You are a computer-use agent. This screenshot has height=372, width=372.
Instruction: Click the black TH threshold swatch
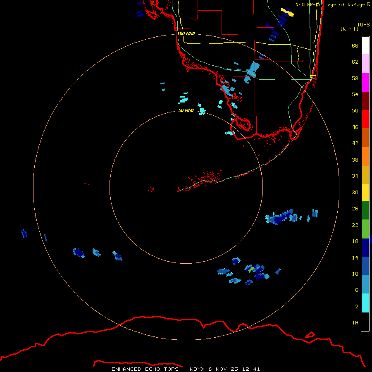[x=365, y=322]
